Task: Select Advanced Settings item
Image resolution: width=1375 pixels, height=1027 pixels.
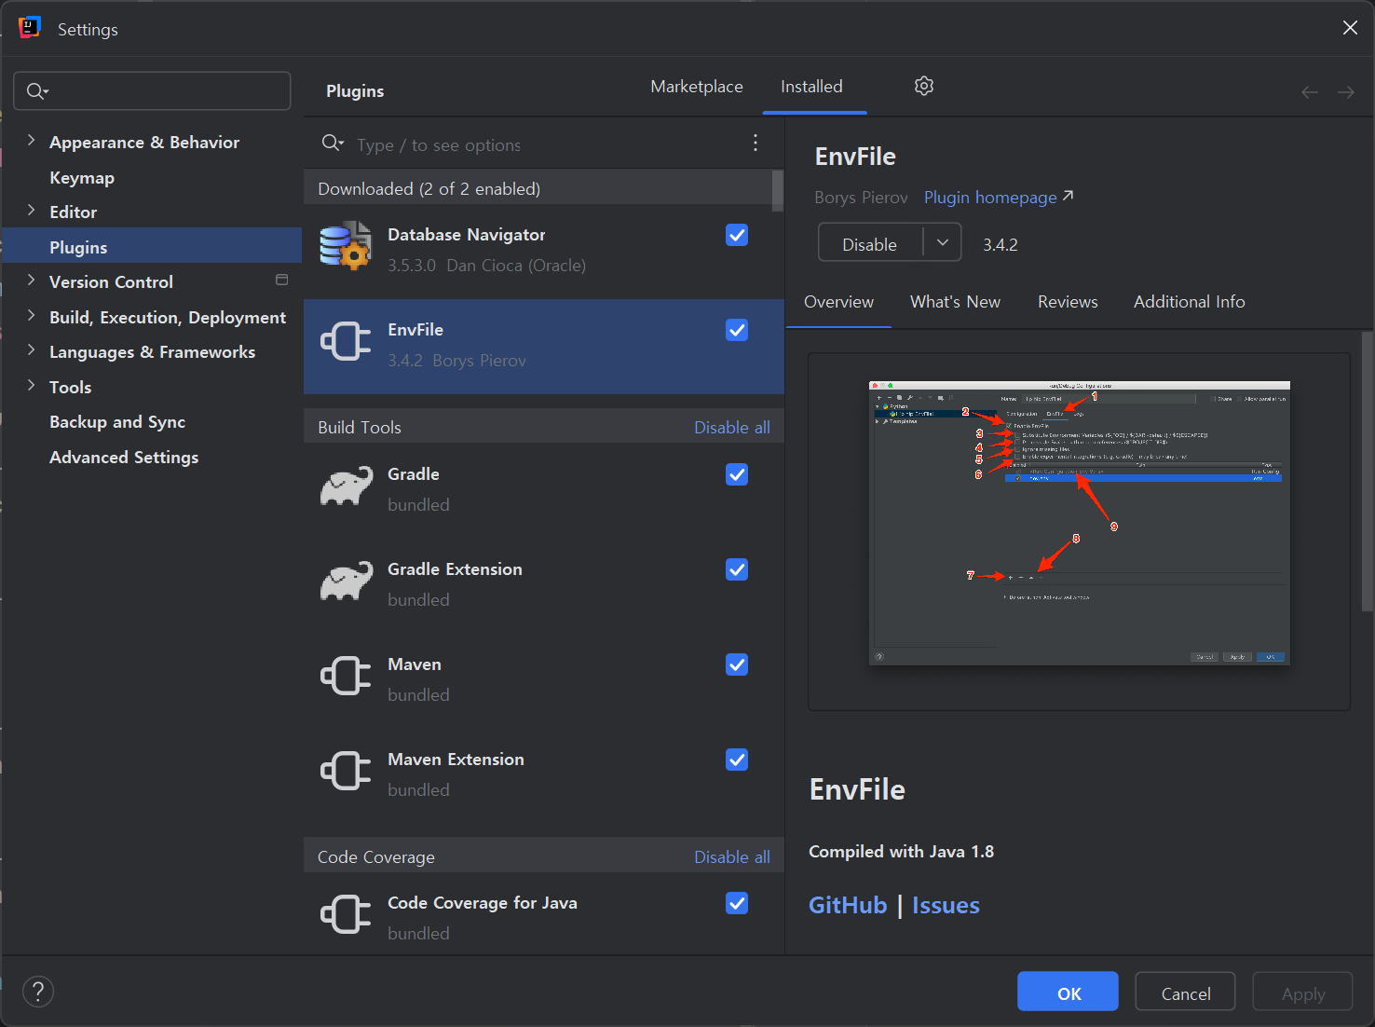Action: point(152,457)
